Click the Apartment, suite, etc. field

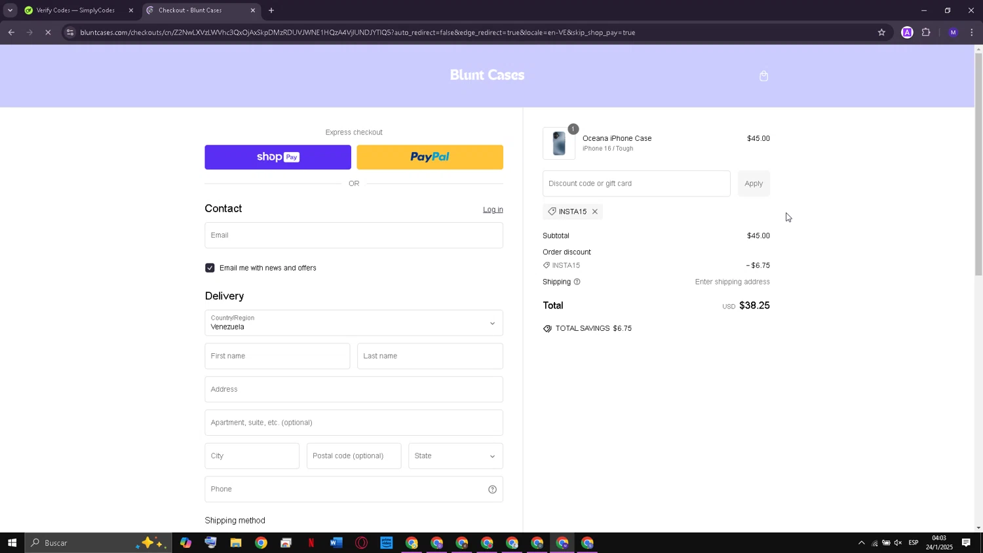(354, 423)
